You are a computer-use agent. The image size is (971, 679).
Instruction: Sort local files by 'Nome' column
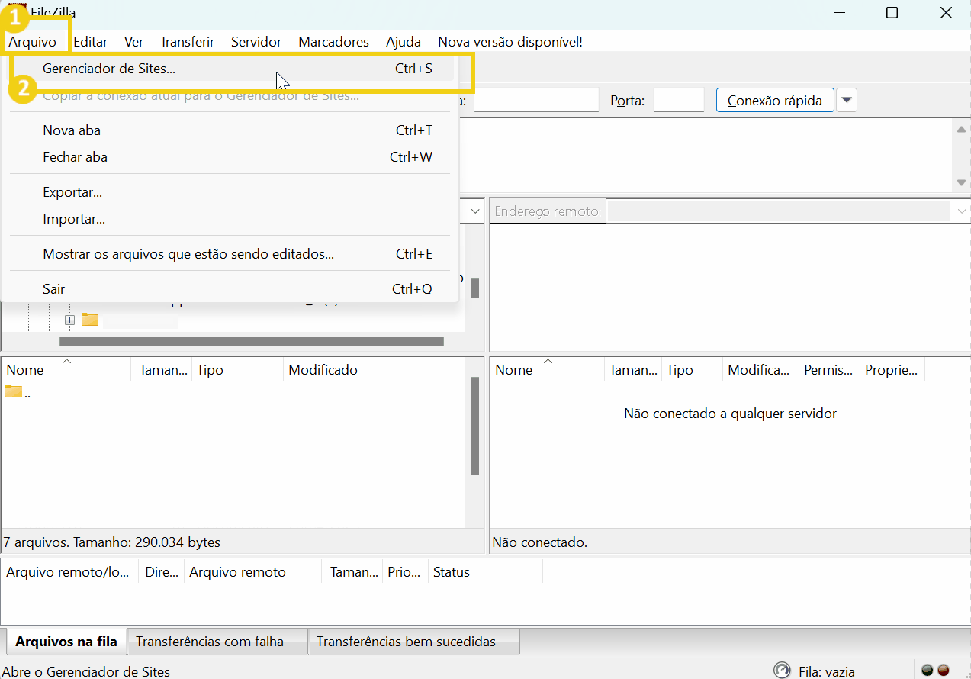pyautogui.click(x=66, y=370)
